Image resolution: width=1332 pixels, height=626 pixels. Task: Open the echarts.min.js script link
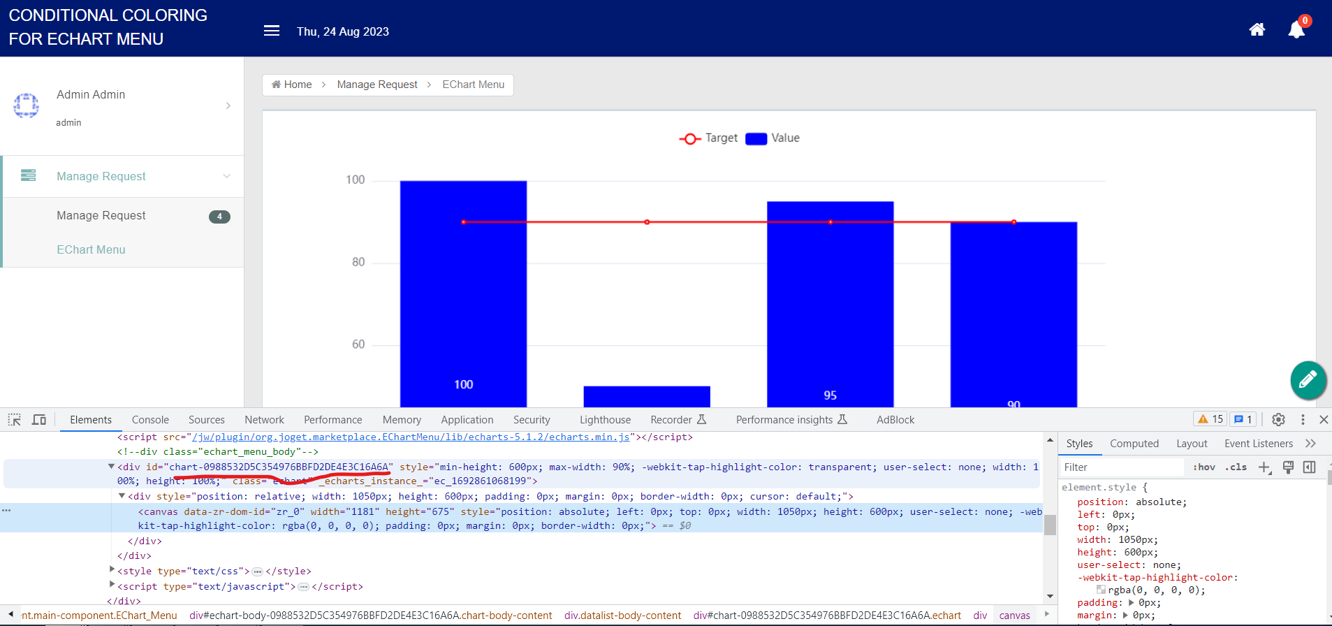[411, 437]
